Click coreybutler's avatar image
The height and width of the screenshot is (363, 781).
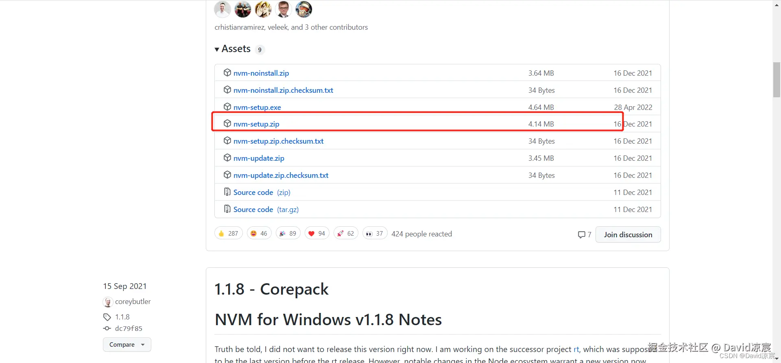coord(108,302)
